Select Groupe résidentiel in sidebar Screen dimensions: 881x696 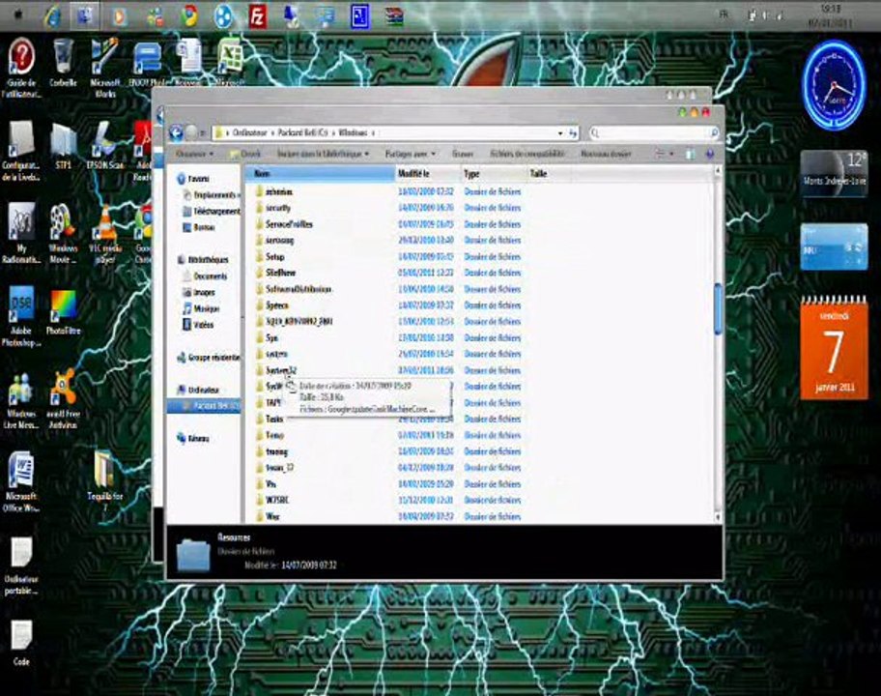point(209,358)
